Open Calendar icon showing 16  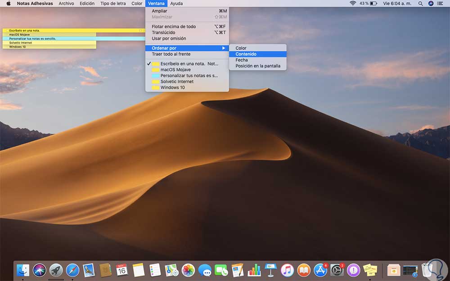pos(121,270)
